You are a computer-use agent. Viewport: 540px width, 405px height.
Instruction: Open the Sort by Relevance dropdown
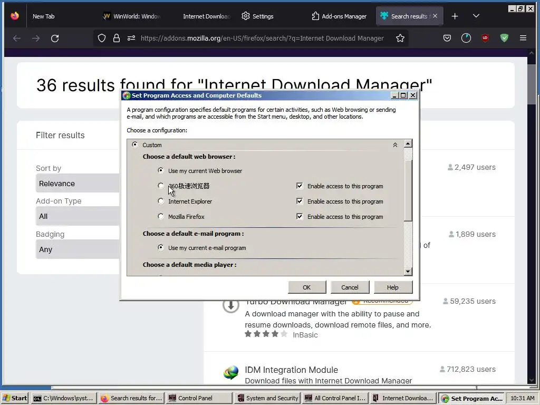(78, 184)
